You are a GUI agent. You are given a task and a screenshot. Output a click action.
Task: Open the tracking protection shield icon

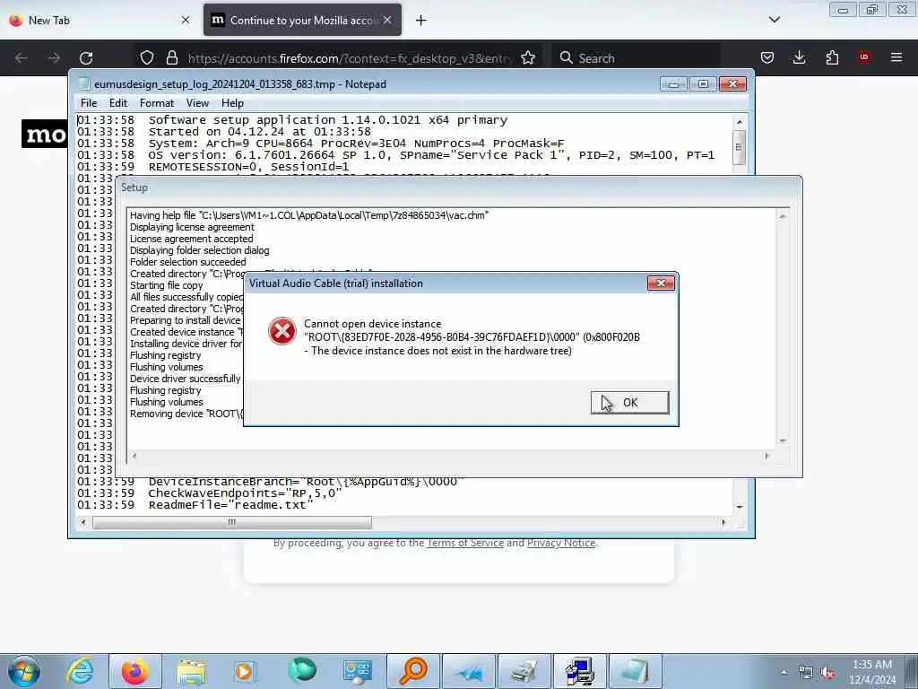click(147, 58)
